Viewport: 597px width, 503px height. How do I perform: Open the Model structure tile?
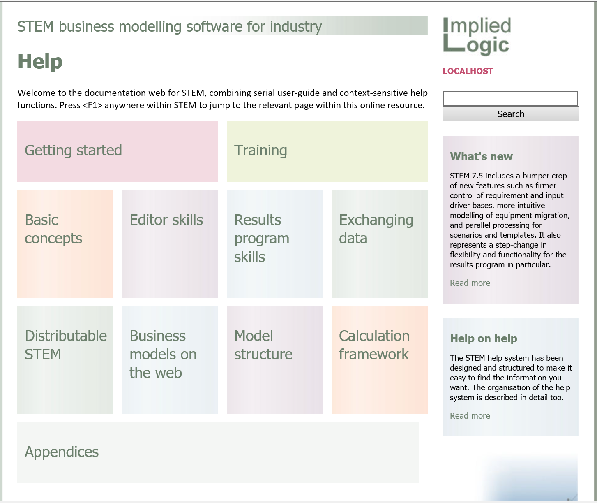coord(275,360)
